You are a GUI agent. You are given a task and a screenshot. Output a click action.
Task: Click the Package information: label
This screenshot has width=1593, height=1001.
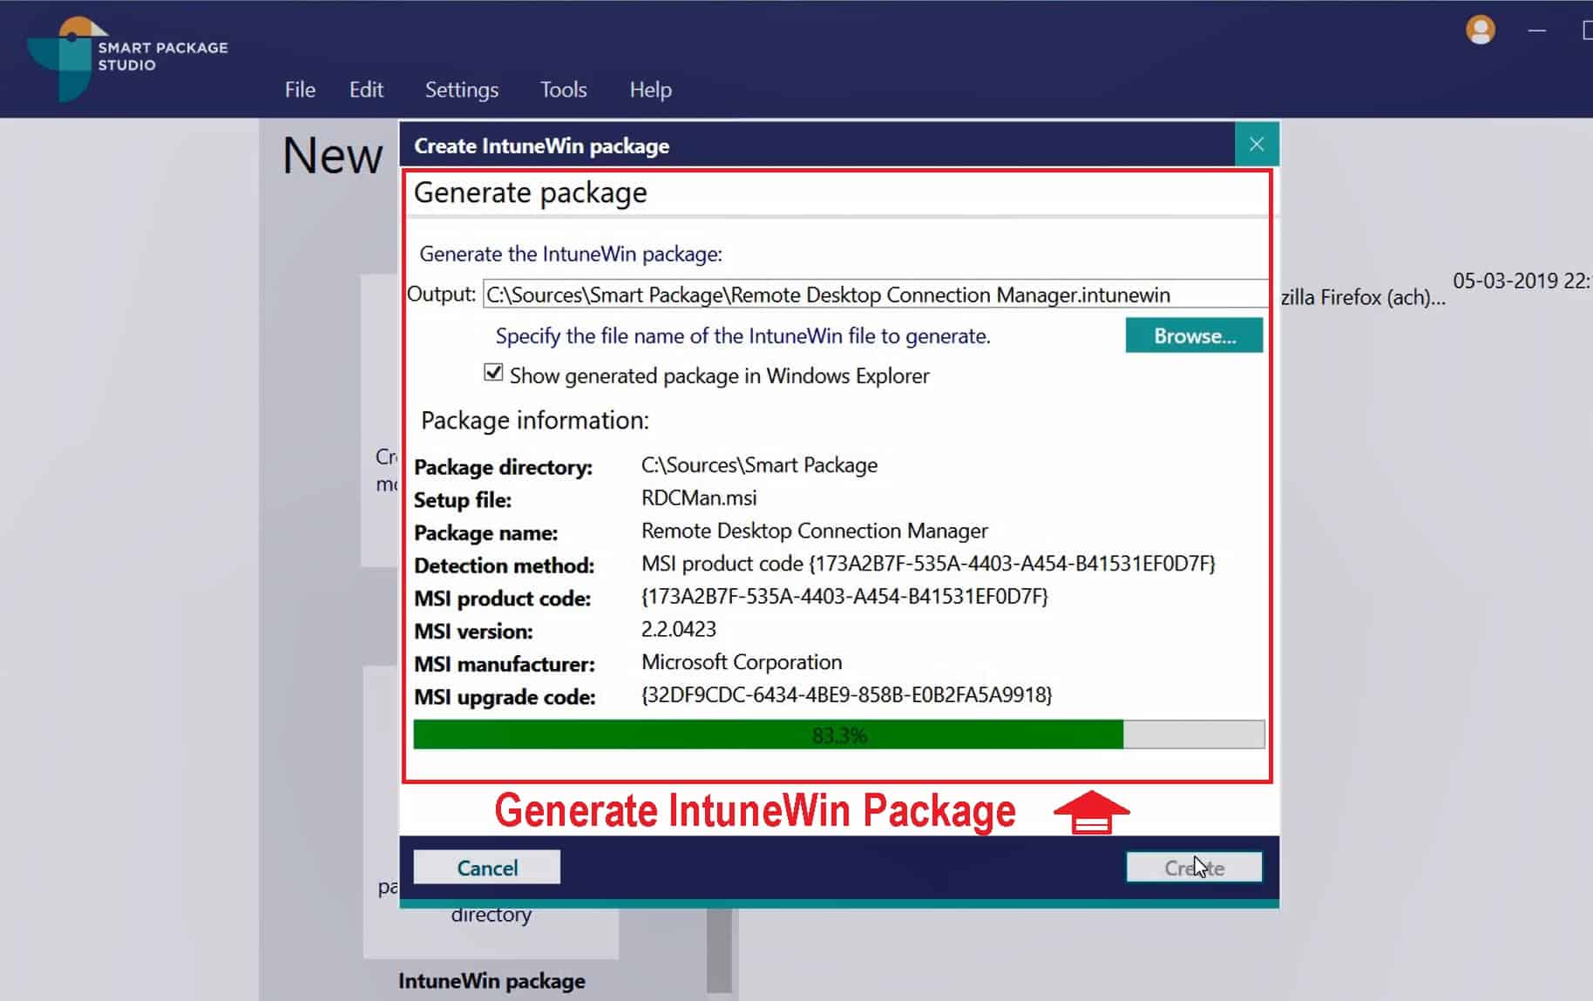pos(535,421)
